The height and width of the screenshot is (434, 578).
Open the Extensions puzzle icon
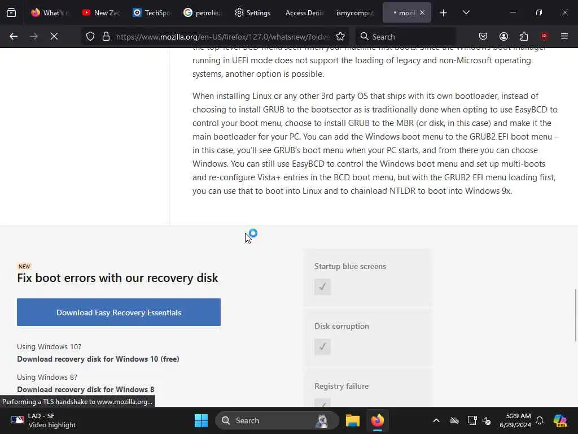tap(524, 36)
